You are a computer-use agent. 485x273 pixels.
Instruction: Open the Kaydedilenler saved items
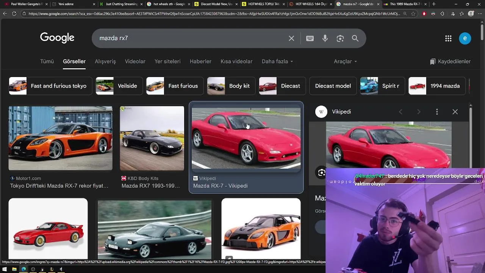click(x=450, y=61)
